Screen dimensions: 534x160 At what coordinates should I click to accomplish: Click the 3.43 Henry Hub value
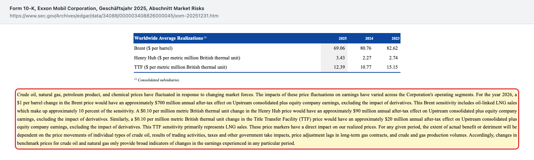[x=340, y=58]
